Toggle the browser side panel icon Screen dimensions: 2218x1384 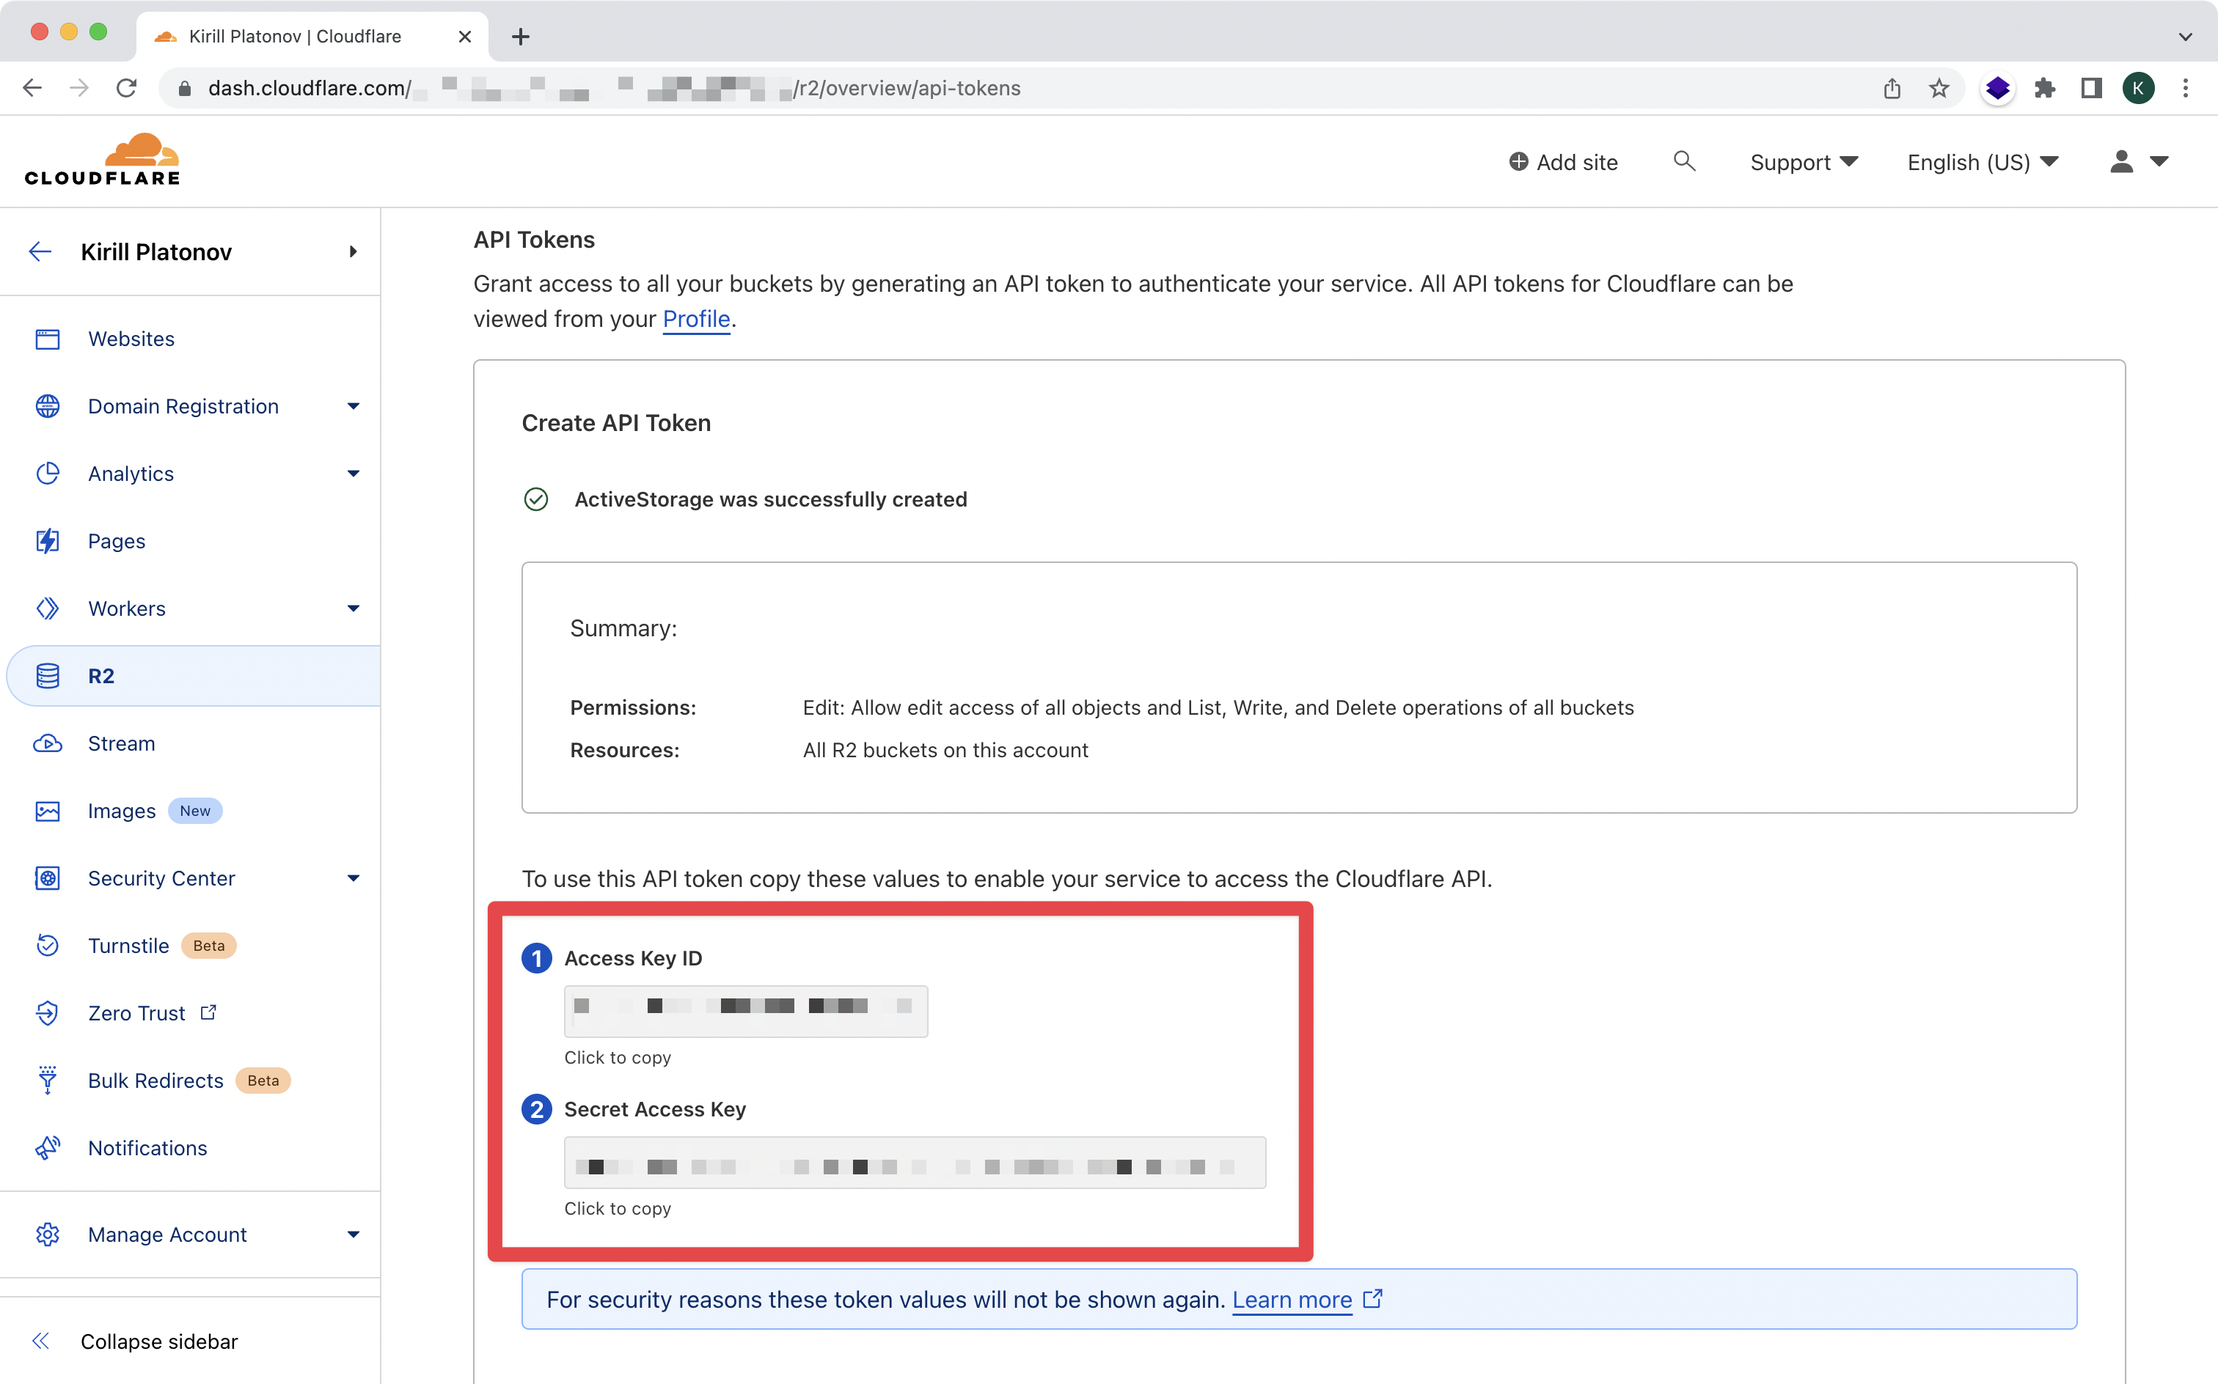[x=2092, y=88]
